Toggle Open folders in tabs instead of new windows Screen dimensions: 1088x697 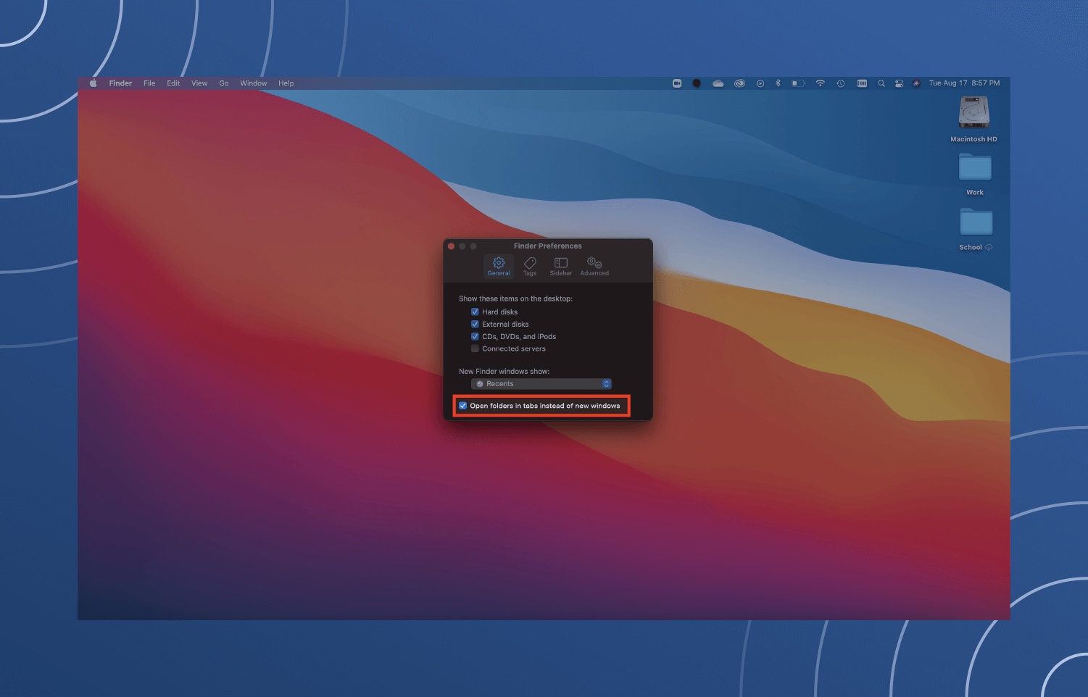coord(463,406)
